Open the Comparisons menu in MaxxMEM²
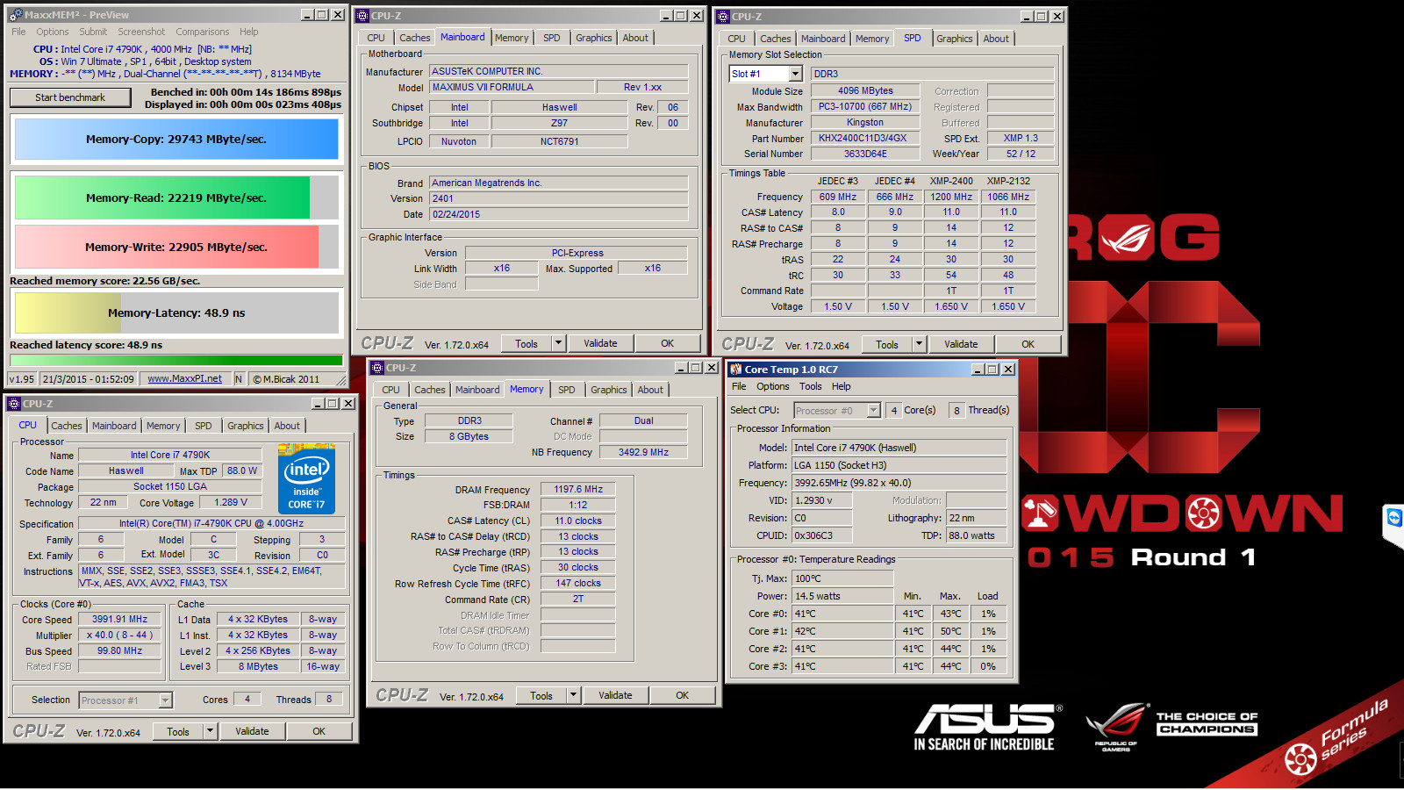Image resolution: width=1404 pixels, height=790 pixels. pyautogui.click(x=203, y=32)
